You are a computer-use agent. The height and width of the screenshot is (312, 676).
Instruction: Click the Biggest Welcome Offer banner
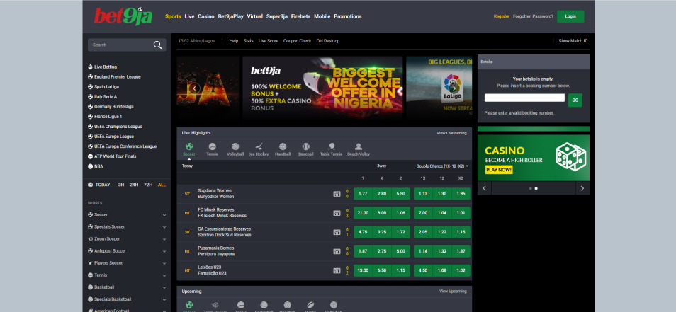click(322, 88)
